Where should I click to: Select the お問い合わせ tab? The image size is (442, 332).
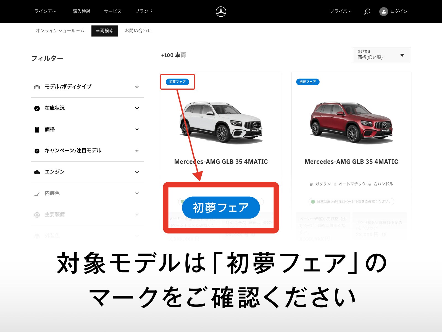pyautogui.click(x=138, y=31)
